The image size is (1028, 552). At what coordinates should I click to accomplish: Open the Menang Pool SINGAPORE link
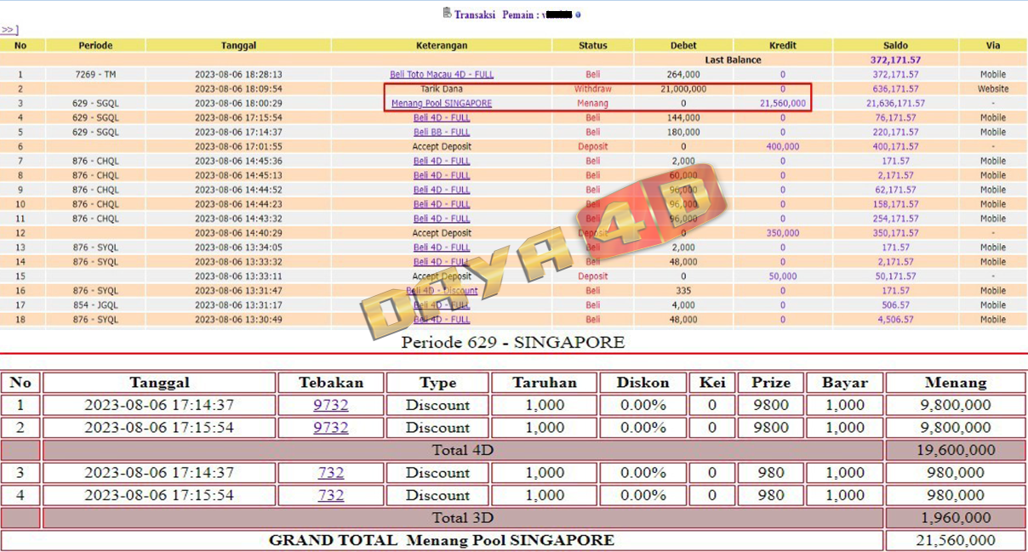point(441,104)
